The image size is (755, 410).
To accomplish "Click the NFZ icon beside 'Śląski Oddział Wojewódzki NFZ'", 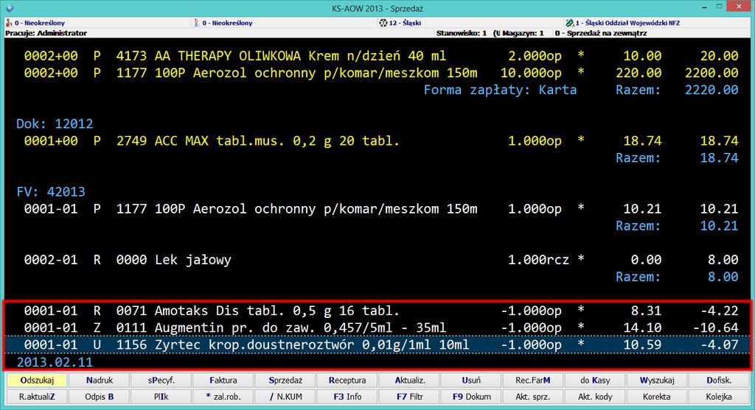I will (x=570, y=23).
